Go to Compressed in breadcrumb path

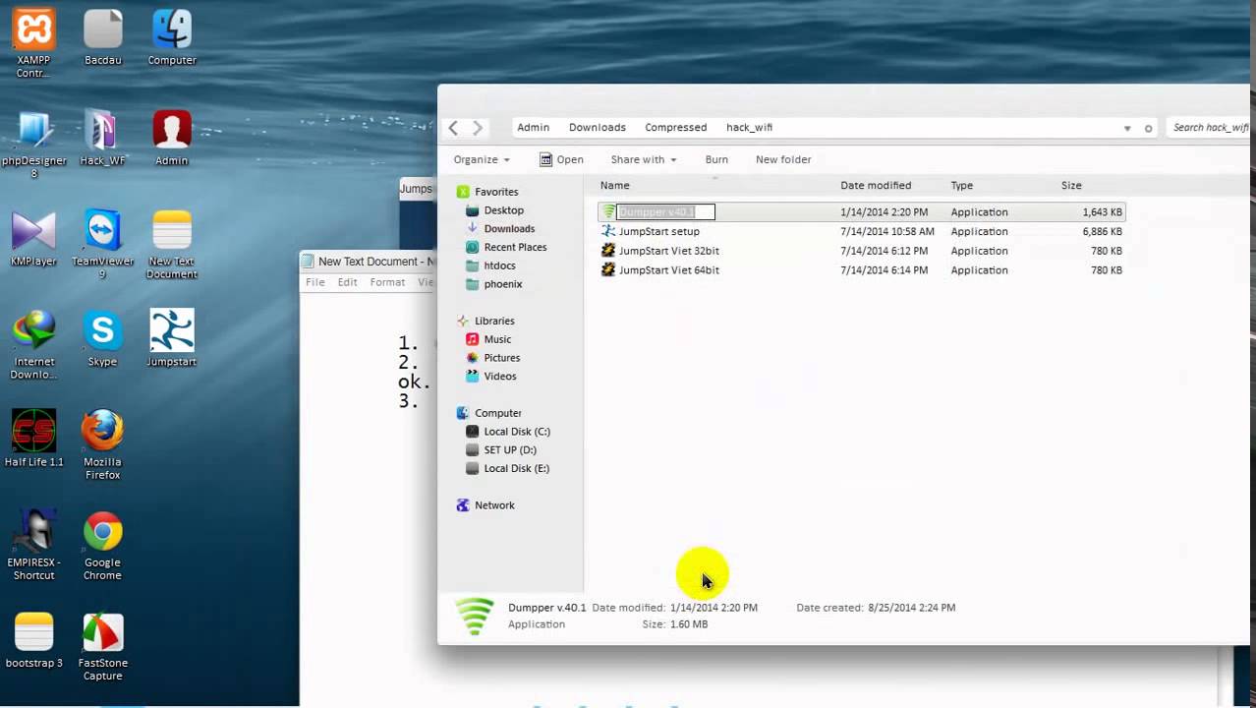point(676,127)
